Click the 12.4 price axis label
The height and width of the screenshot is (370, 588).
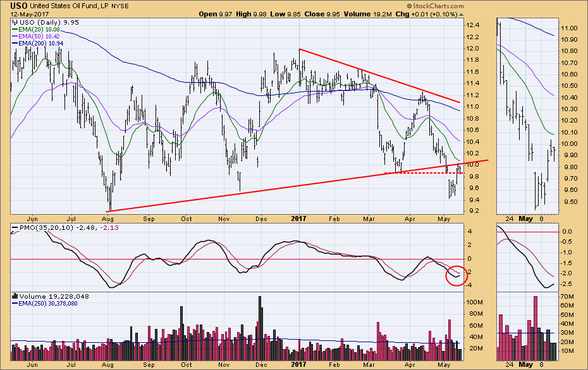tap(472, 25)
